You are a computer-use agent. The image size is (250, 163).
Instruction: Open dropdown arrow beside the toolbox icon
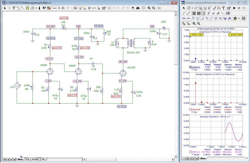click(x=239, y=18)
